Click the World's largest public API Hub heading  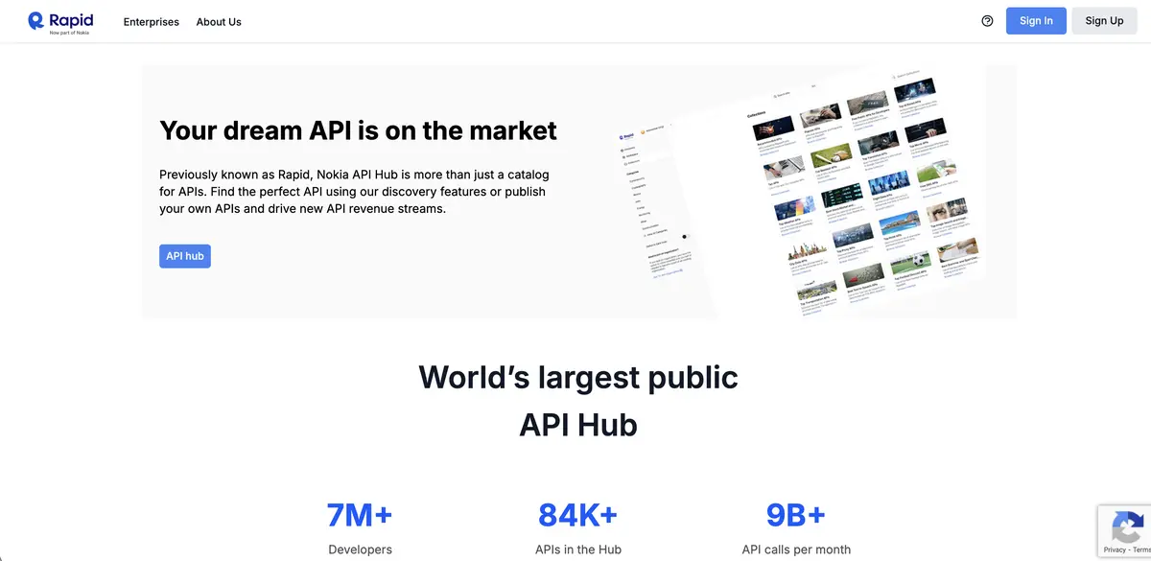coord(576,400)
